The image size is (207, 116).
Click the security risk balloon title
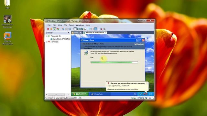(127, 83)
